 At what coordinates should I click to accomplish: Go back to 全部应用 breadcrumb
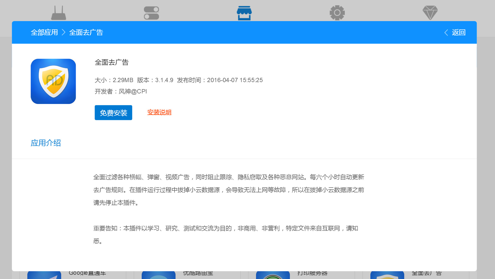pyautogui.click(x=44, y=32)
